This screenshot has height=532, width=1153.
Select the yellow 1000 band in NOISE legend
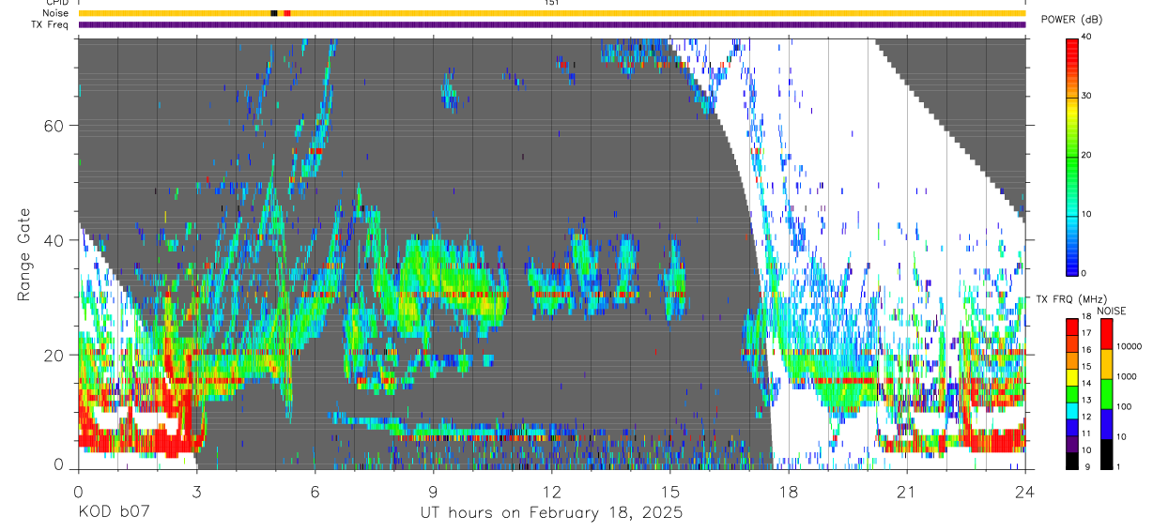tap(1106, 364)
